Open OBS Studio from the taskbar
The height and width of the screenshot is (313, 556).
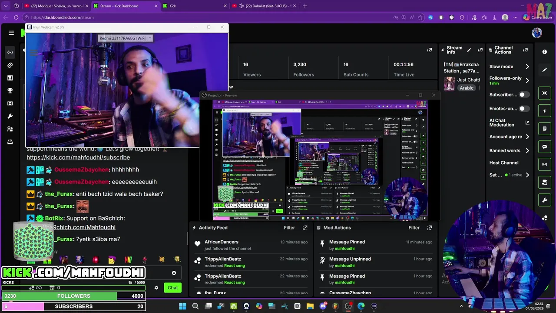pyautogui.click(x=348, y=306)
